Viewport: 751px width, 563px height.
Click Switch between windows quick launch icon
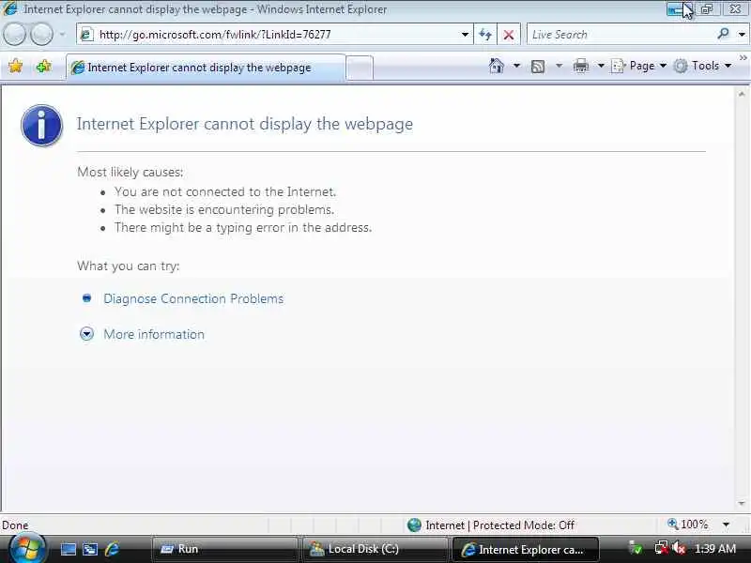coord(90,549)
